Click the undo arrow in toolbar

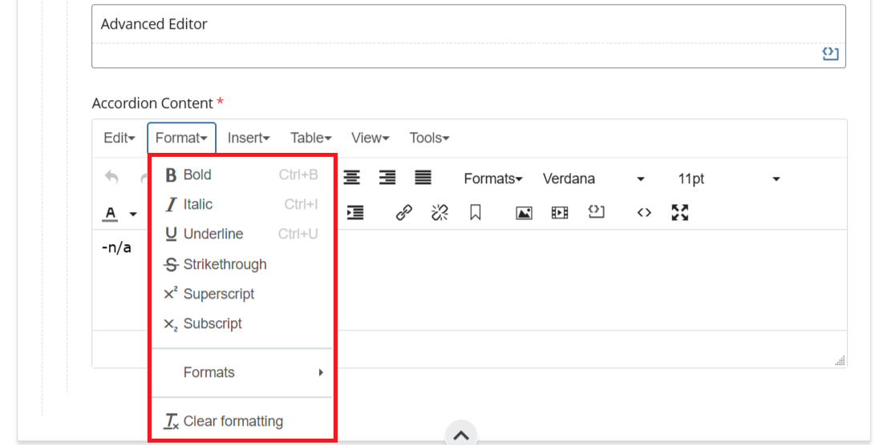click(x=111, y=178)
